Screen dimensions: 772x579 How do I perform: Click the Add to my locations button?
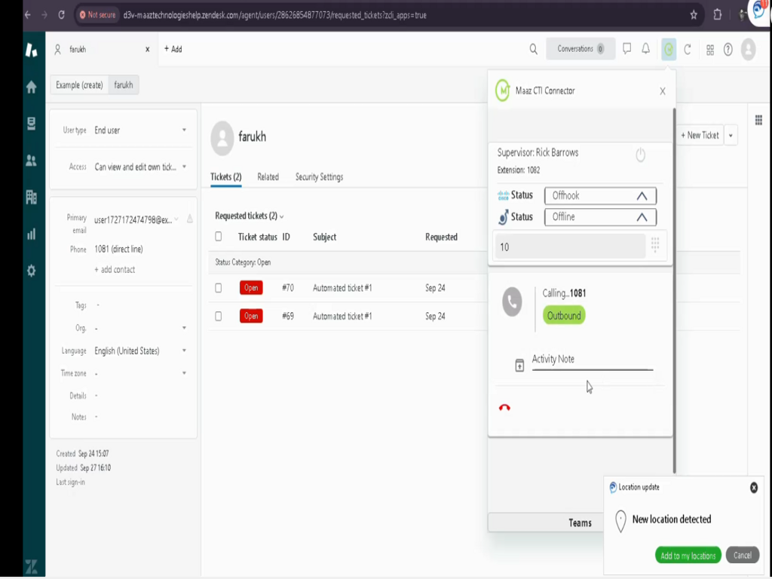[x=688, y=556]
